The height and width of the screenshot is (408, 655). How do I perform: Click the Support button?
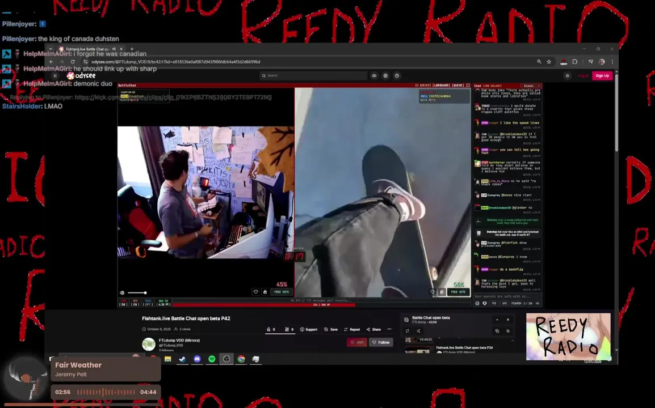pos(309,330)
